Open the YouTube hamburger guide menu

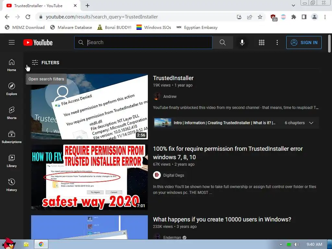(x=12, y=42)
